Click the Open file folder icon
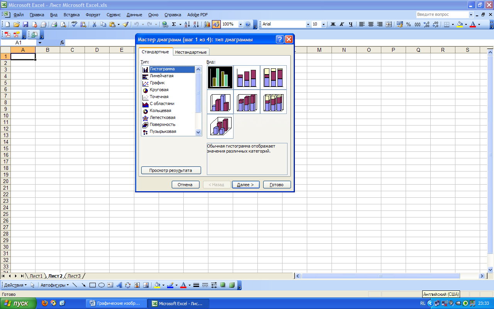Screen dimensions: 494x309 (x=17, y=24)
